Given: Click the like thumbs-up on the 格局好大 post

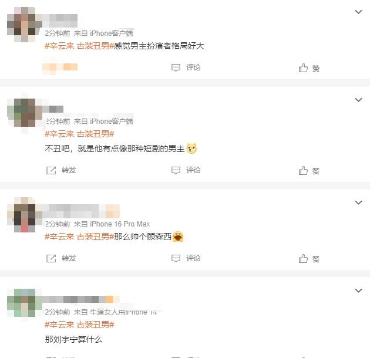Looking at the screenshot, I should coord(303,68).
